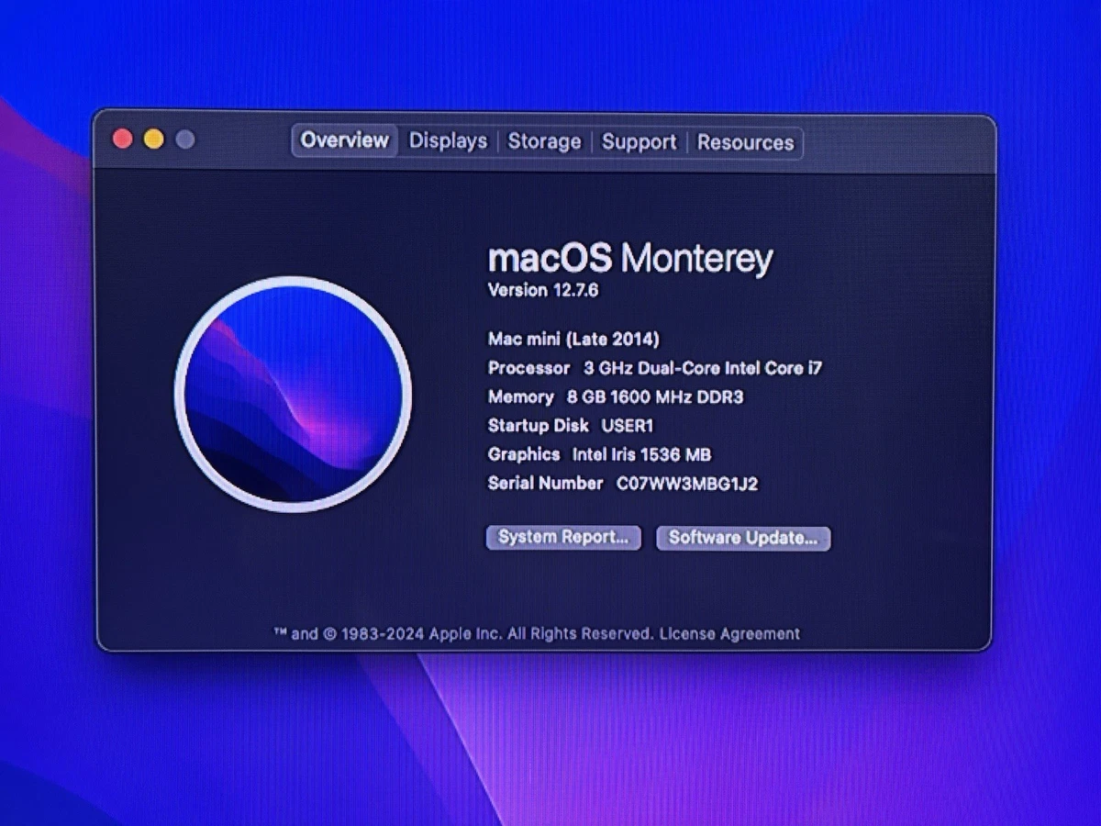
Task: Switch to the Overview tab
Action: coord(345,140)
